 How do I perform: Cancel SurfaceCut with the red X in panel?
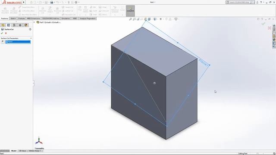(x=6, y=33)
